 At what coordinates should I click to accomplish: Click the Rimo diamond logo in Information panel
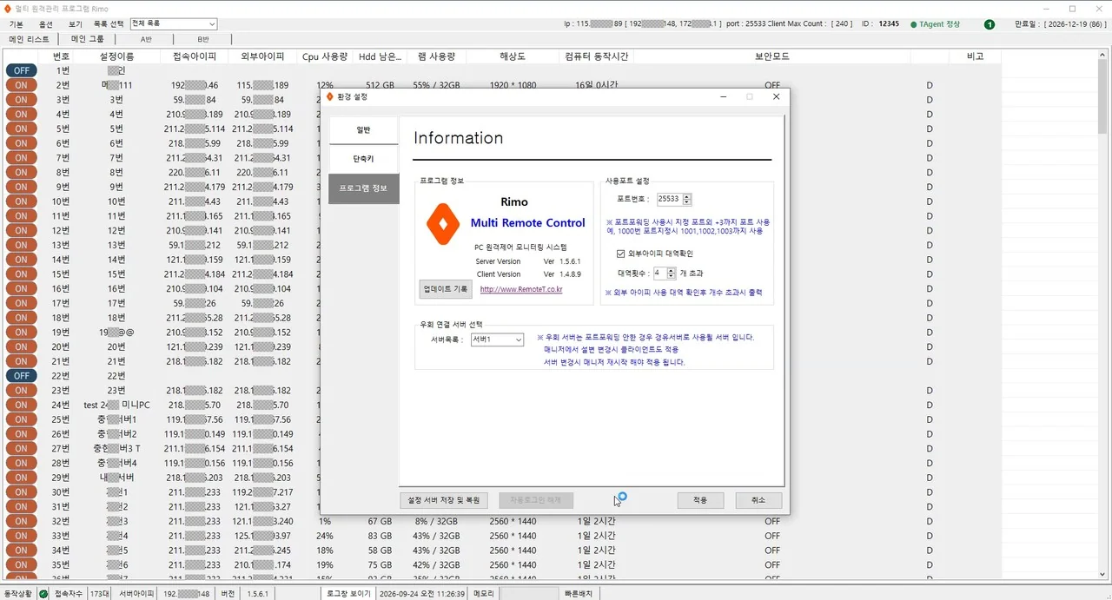tap(443, 224)
